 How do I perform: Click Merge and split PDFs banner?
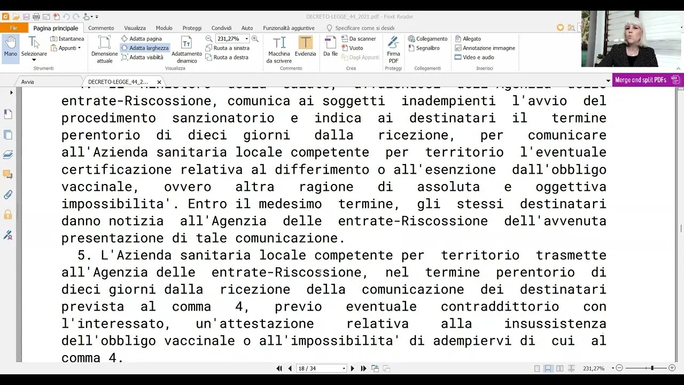pyautogui.click(x=647, y=80)
